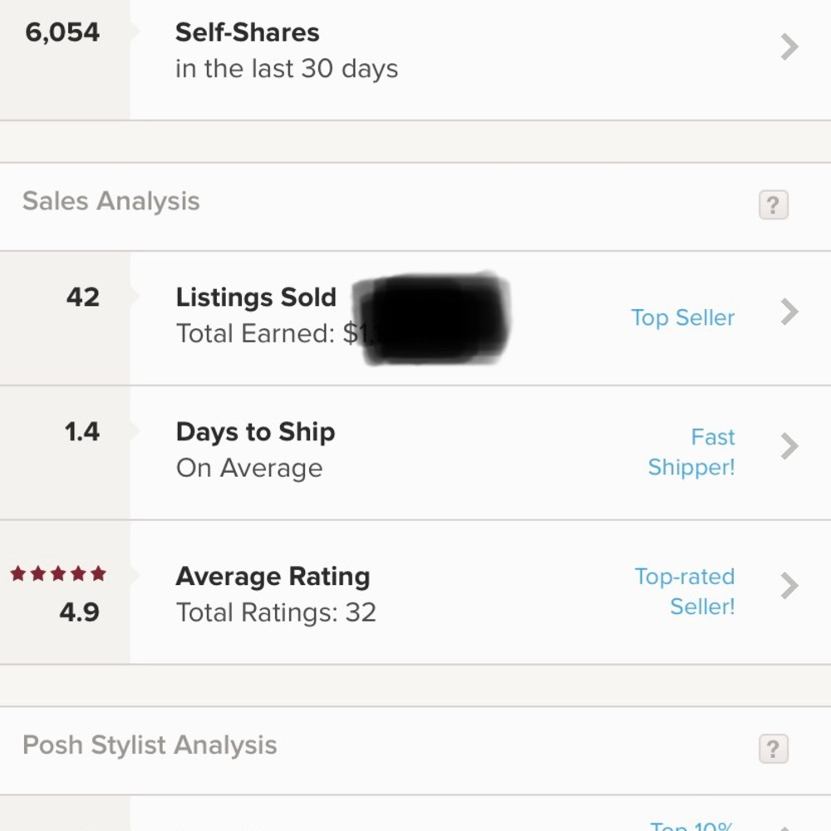Expand Average Rating row chevron

789,586
